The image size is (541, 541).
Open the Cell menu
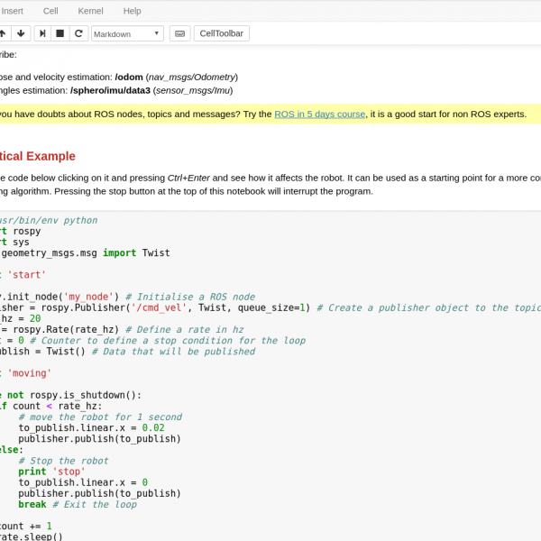pos(50,11)
